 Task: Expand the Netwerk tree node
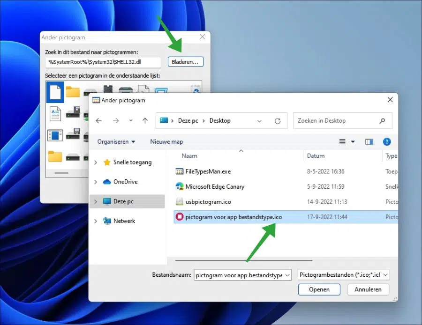(96, 221)
